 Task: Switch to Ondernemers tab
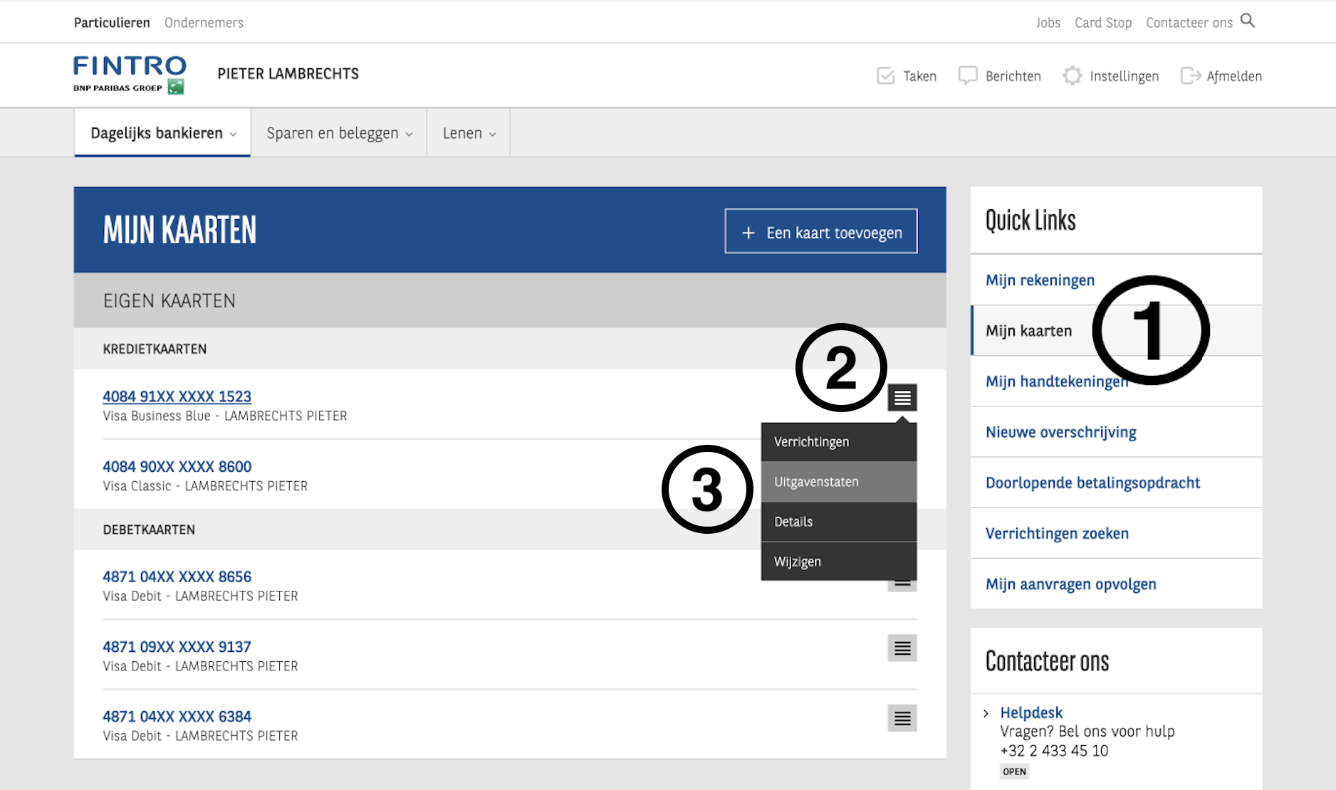204,23
